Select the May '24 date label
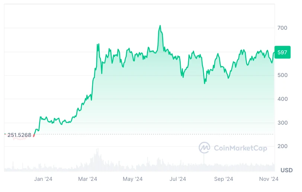 click(133, 179)
